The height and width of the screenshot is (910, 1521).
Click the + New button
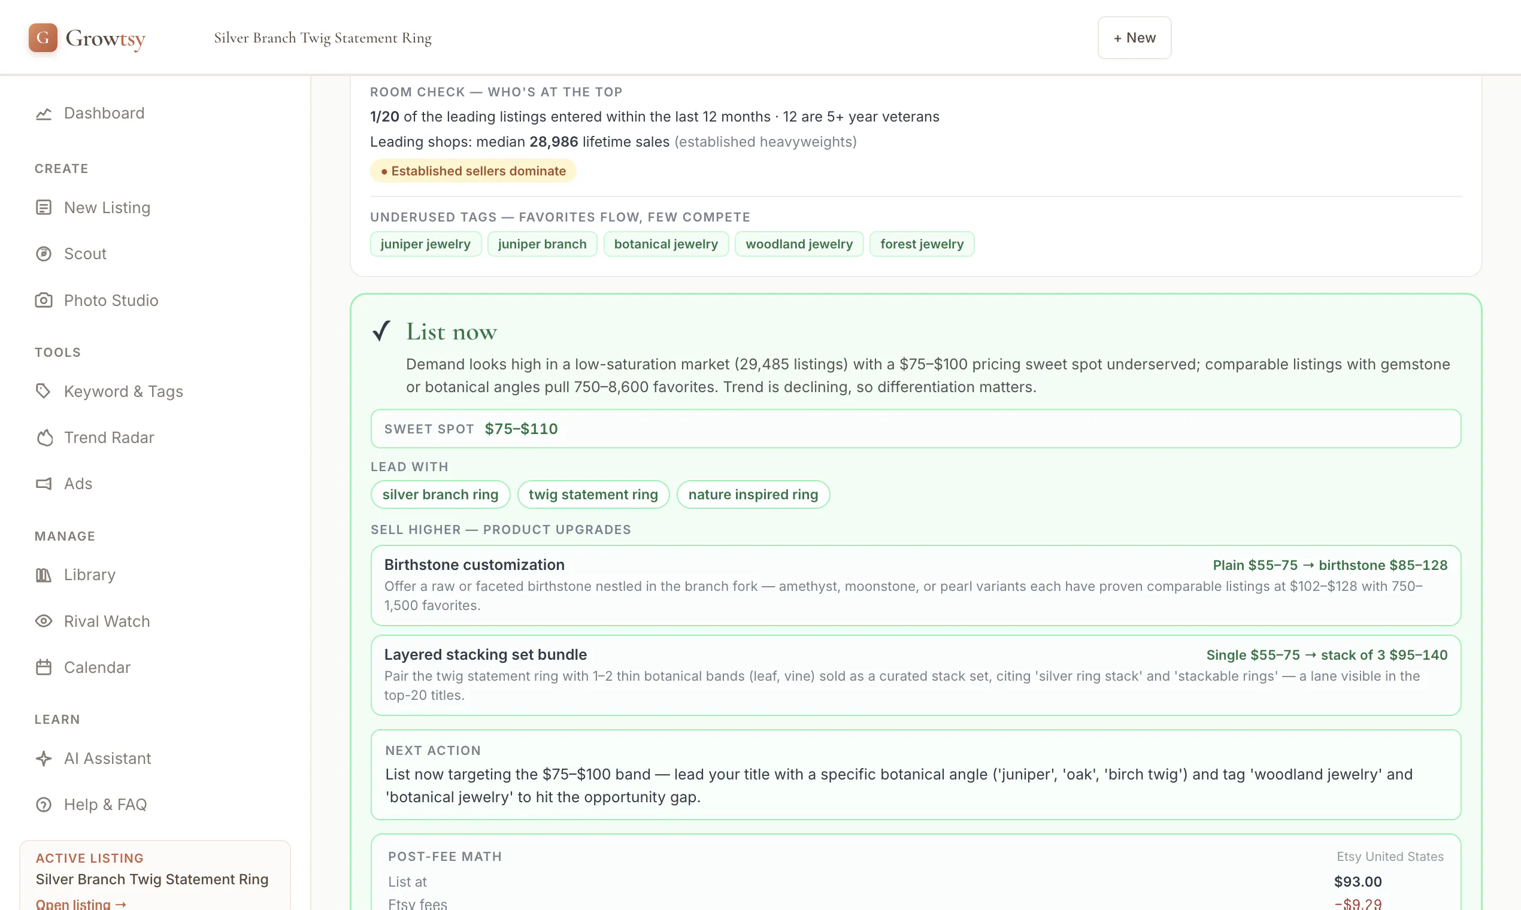click(1134, 37)
